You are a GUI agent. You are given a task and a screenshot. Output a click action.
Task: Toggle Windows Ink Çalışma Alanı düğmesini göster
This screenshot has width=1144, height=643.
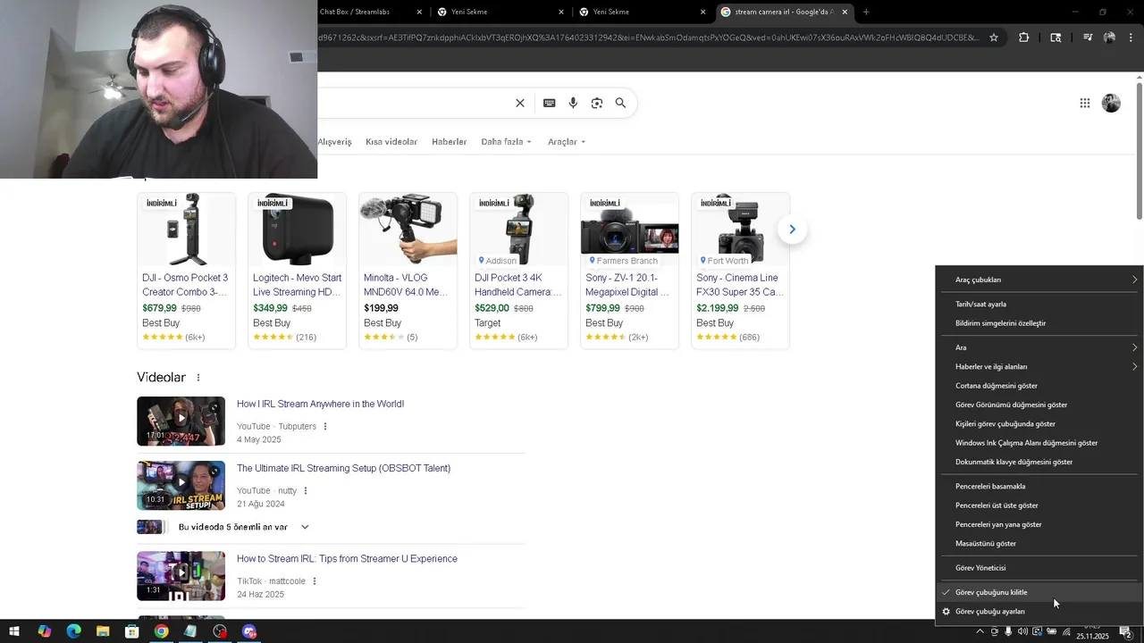[1039, 443]
